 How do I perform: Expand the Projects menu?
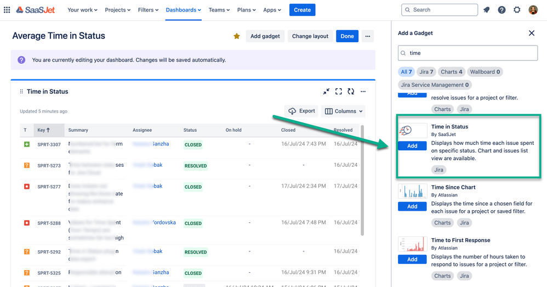point(117,10)
